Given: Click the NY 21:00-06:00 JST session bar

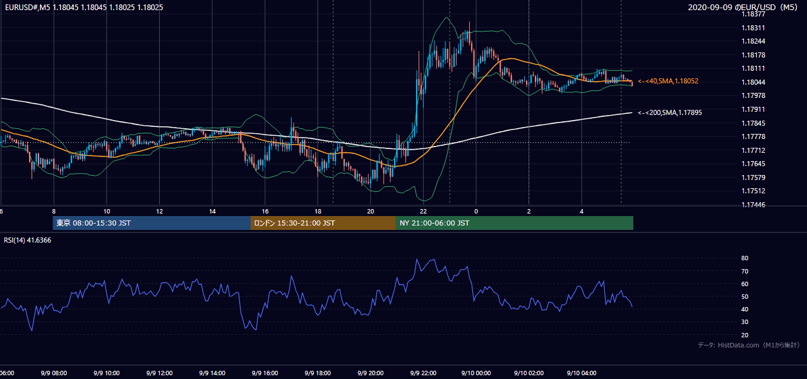Looking at the screenshot, I should point(515,223).
